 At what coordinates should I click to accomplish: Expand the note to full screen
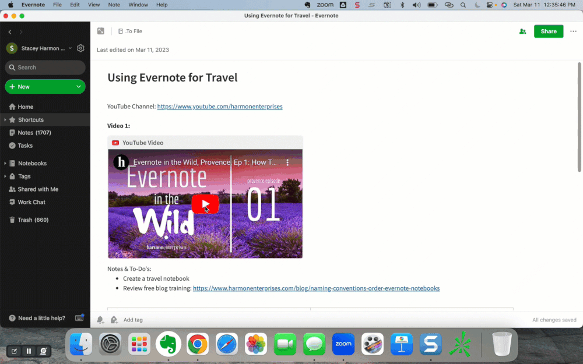tap(101, 31)
